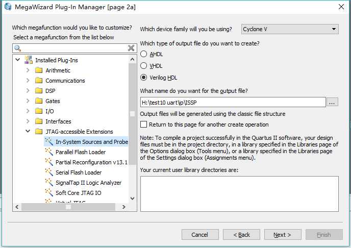This screenshot has height=248, width=351.
Task: Click the tree's horizontal scrollbar thumb
Action: click(x=68, y=207)
